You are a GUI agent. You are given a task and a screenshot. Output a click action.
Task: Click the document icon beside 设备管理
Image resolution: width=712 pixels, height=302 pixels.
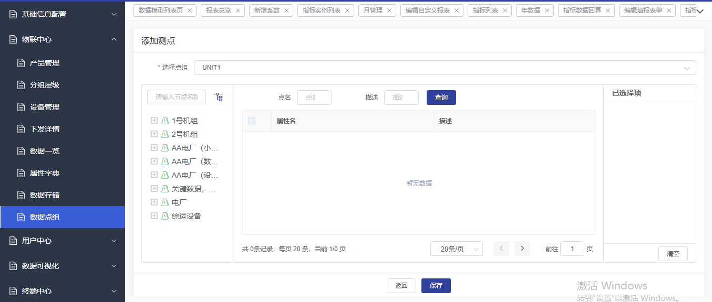21,107
